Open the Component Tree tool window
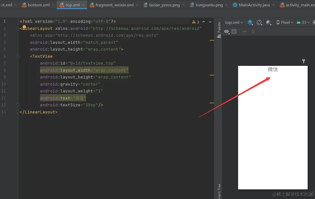The height and width of the screenshot is (199, 315). coord(219,191)
